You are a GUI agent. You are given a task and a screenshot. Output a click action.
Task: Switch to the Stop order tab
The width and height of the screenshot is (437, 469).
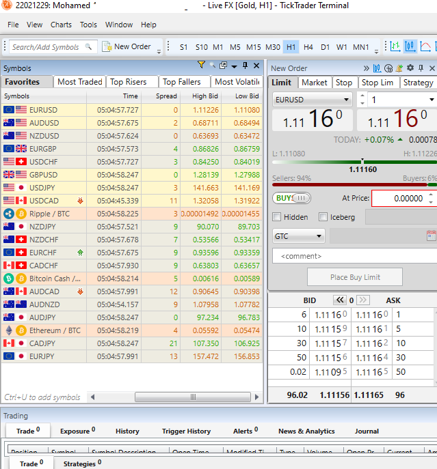pyautogui.click(x=344, y=82)
